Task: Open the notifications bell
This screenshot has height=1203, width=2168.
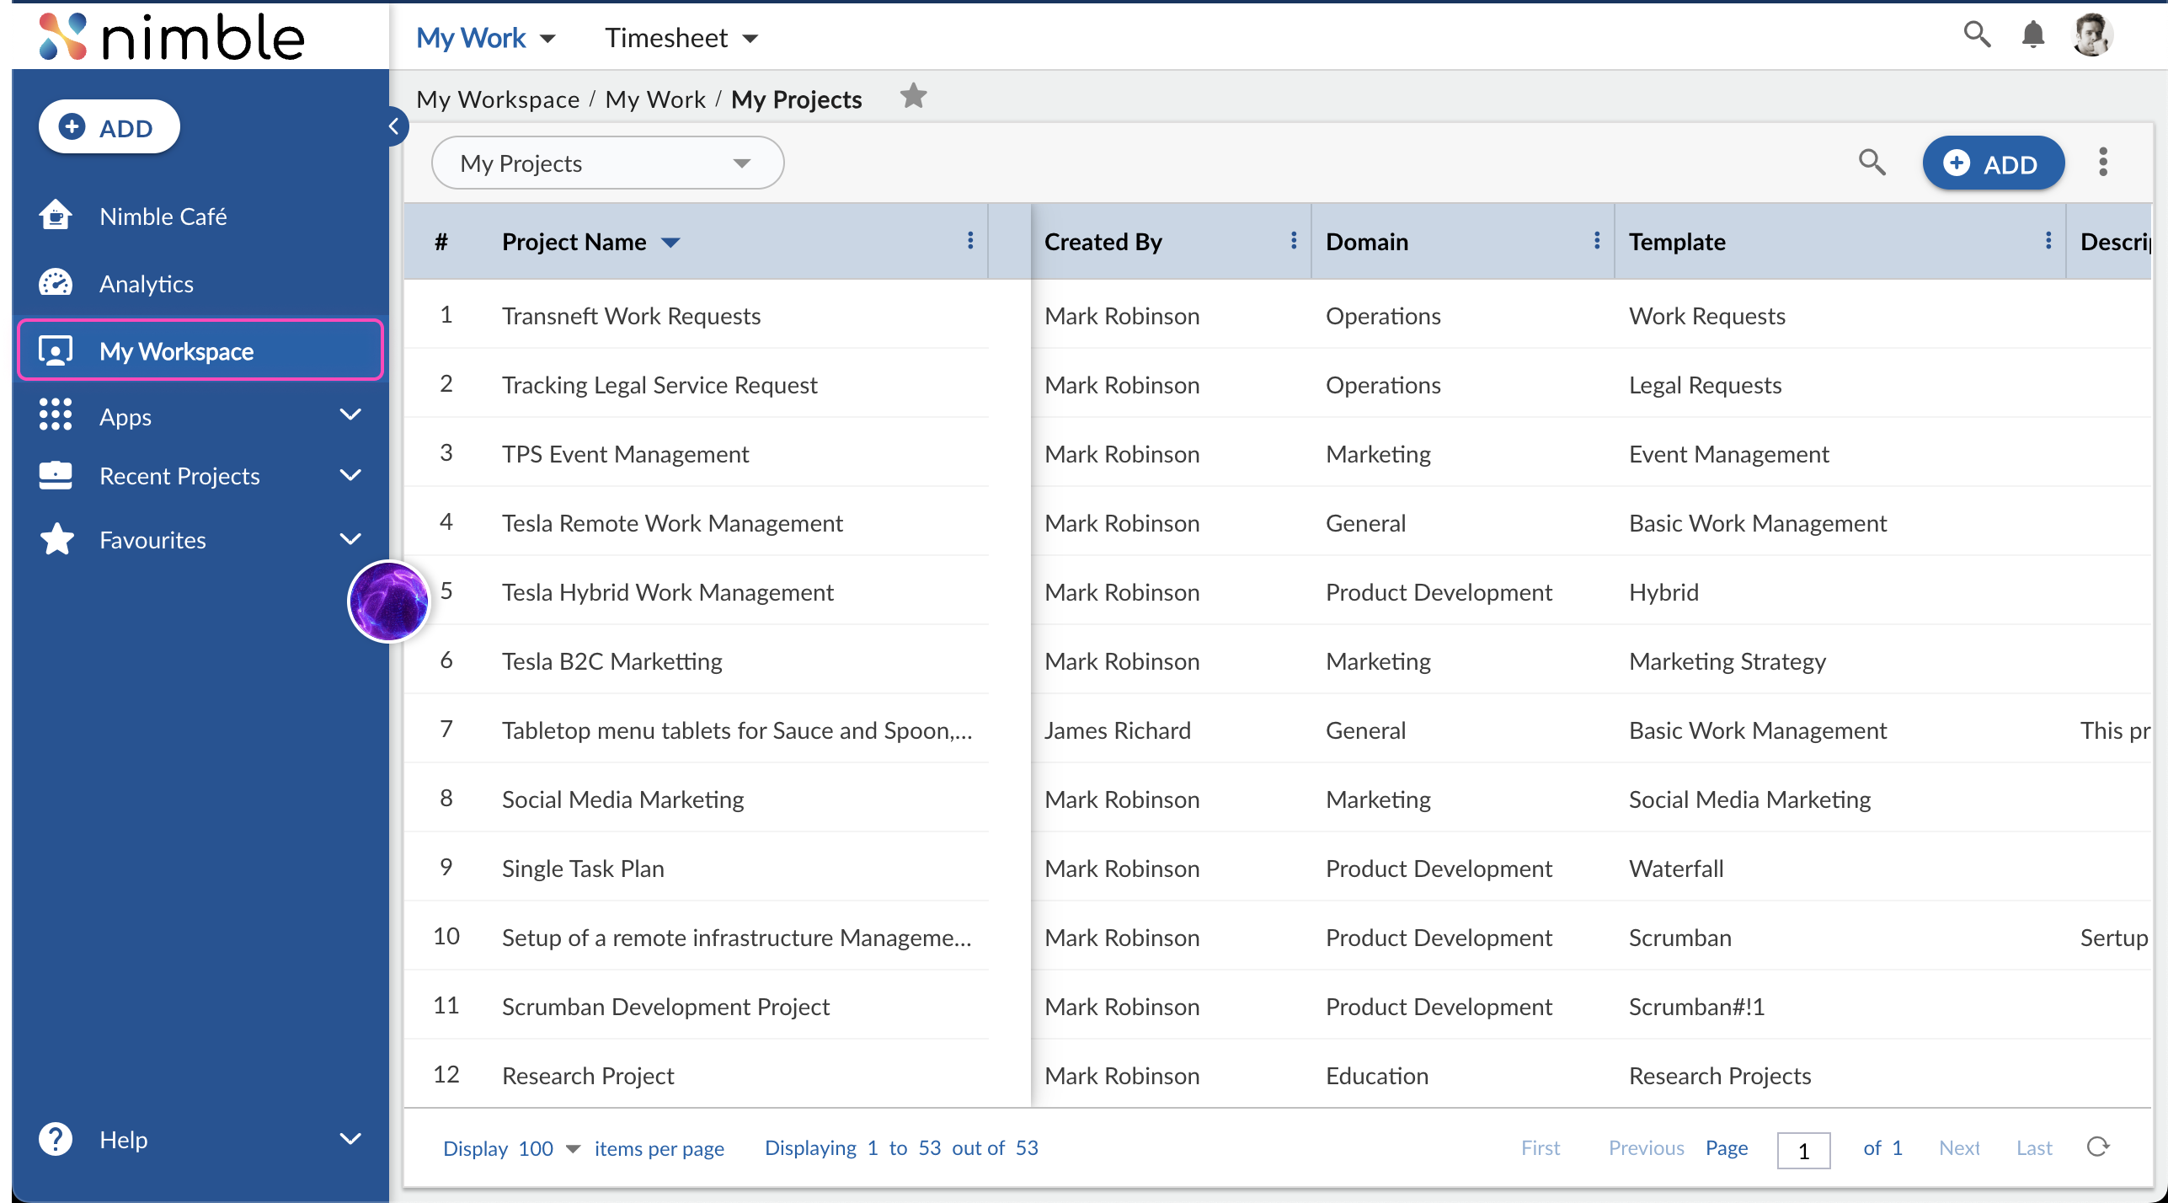Action: click(x=2032, y=35)
